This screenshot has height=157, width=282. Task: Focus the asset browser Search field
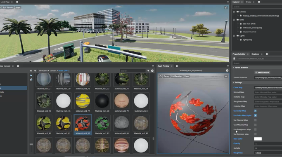coord(133,71)
